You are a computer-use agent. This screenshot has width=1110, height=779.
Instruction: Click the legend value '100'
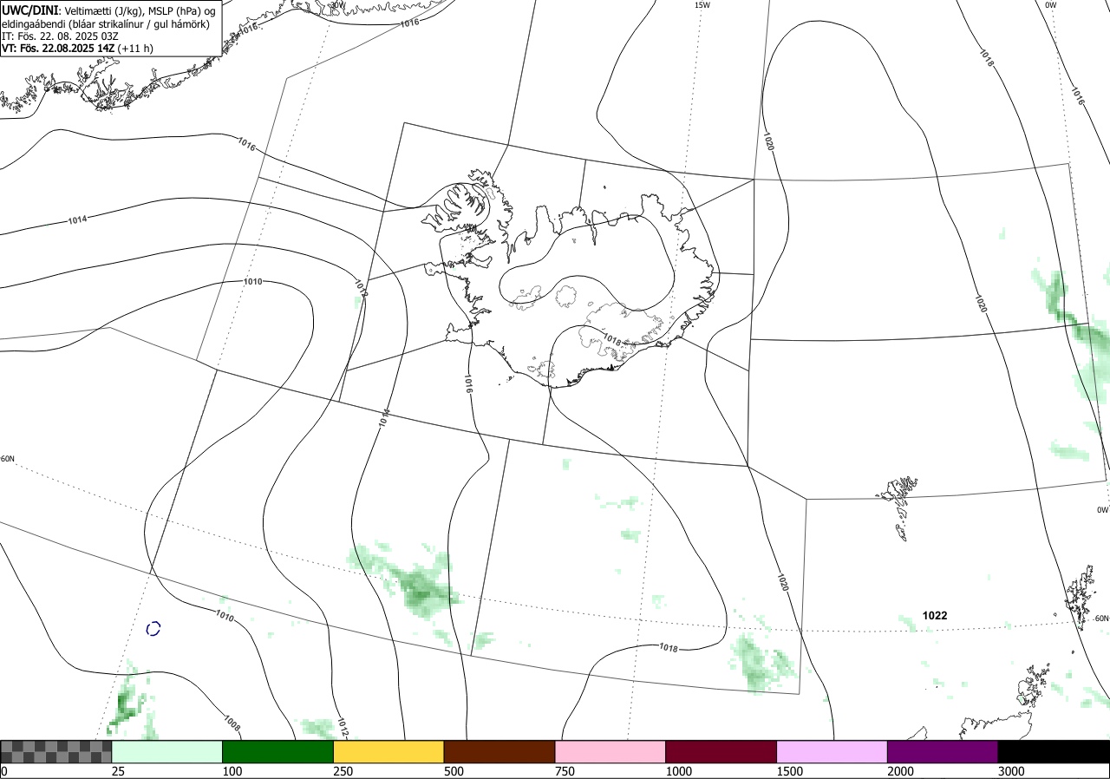[x=232, y=771]
